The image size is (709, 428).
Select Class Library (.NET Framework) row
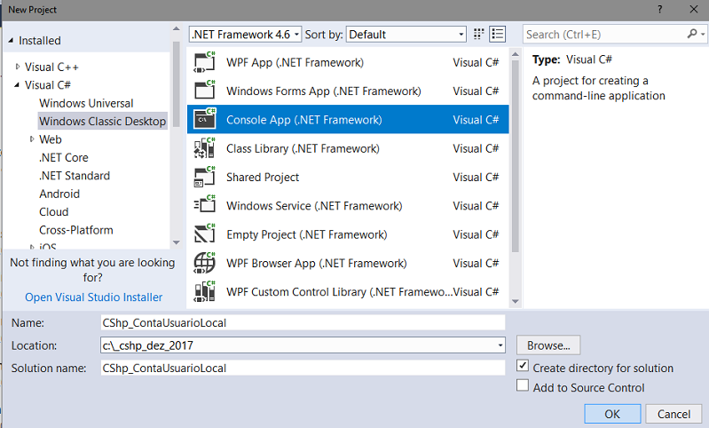pyautogui.click(x=348, y=148)
